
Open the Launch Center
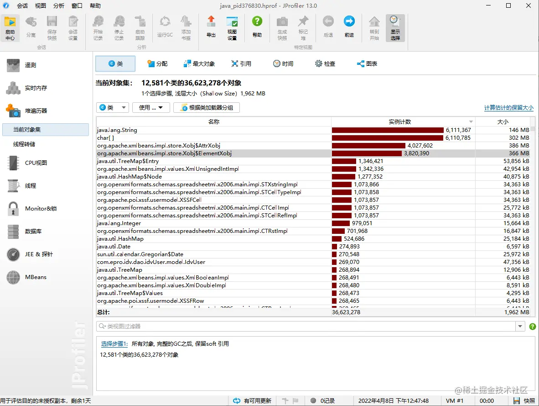tap(10, 26)
